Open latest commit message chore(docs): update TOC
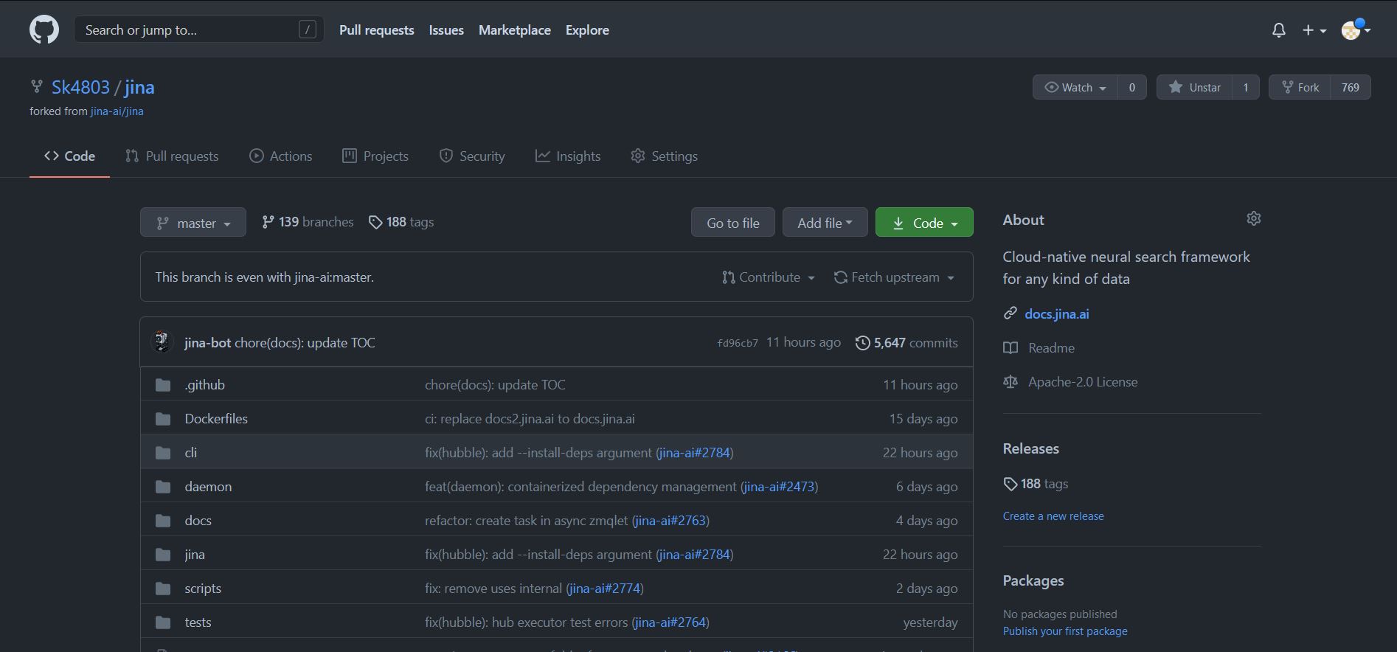Viewport: 1397px width, 652px height. [x=305, y=343]
